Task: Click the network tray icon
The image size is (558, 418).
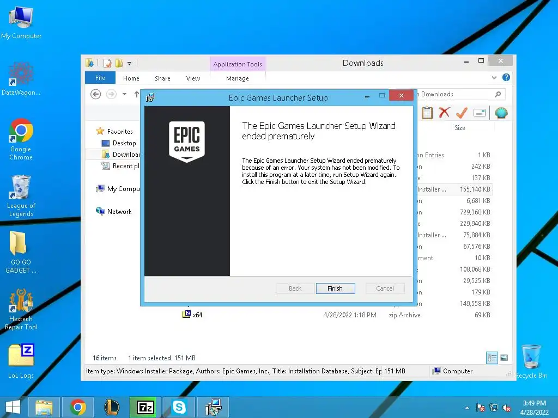Action: 494,408
